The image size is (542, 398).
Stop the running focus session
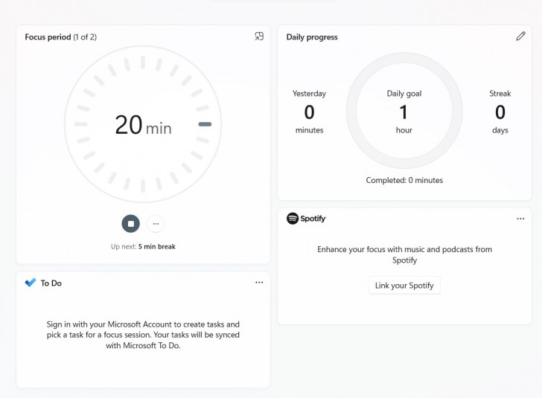click(130, 223)
